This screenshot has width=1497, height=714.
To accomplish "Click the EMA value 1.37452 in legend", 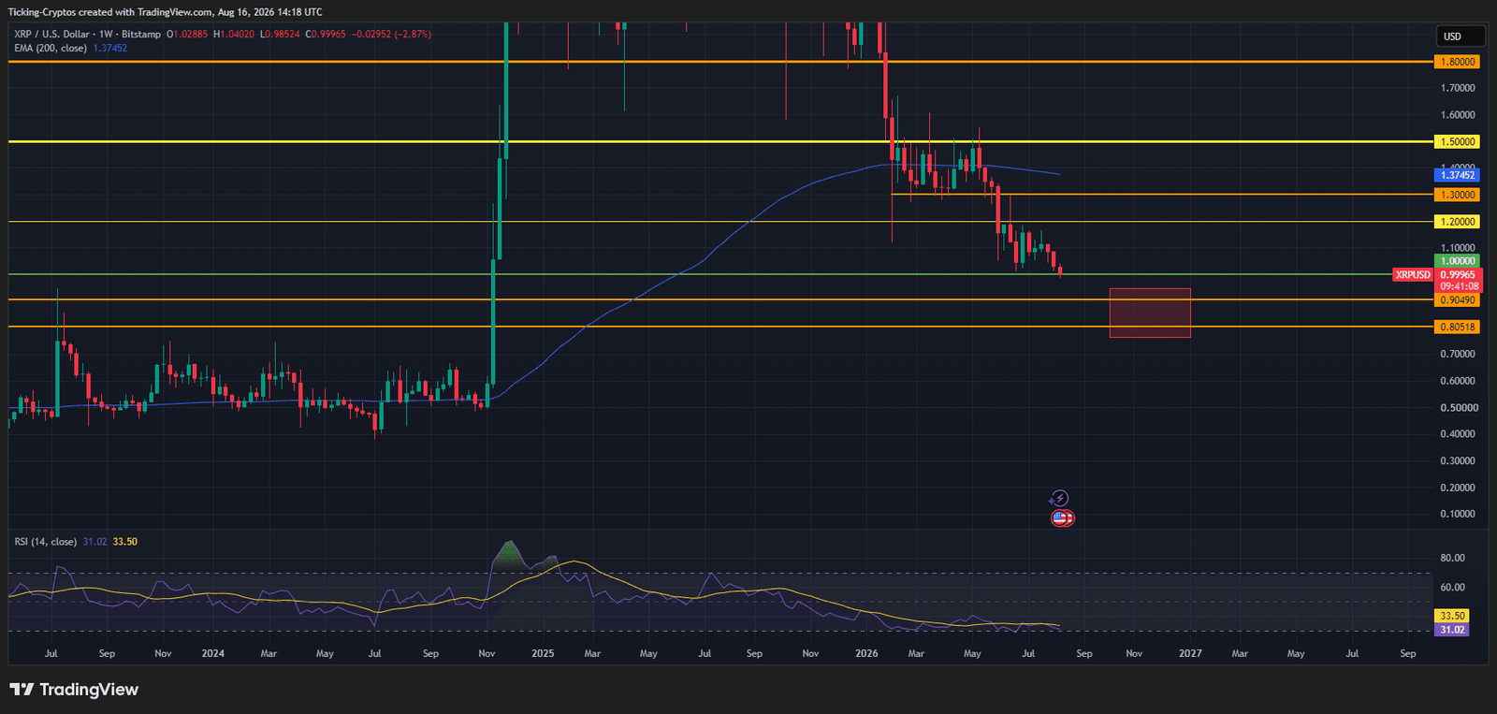I will 110,48.
